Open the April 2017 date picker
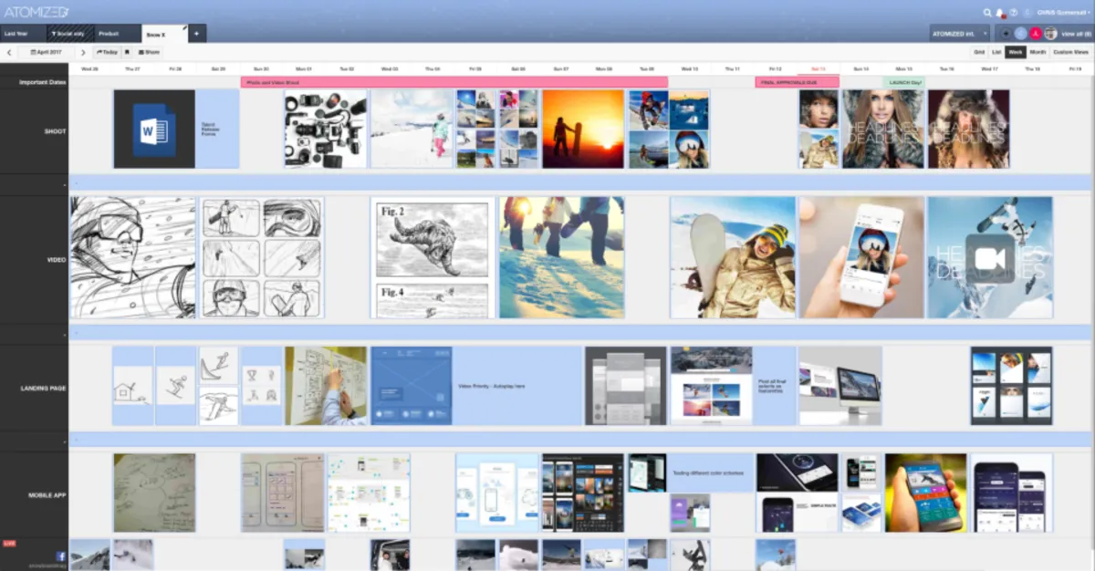This screenshot has width=1095, height=571. point(46,52)
